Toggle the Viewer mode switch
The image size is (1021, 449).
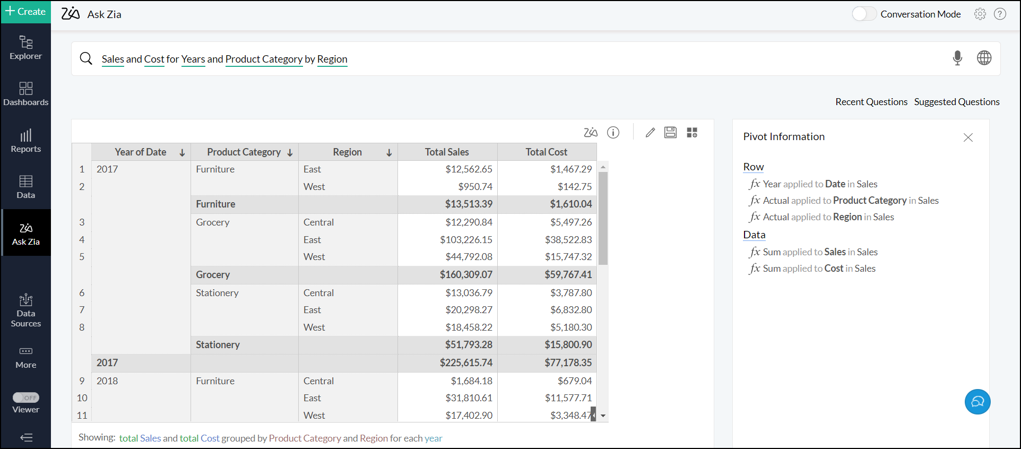click(26, 398)
